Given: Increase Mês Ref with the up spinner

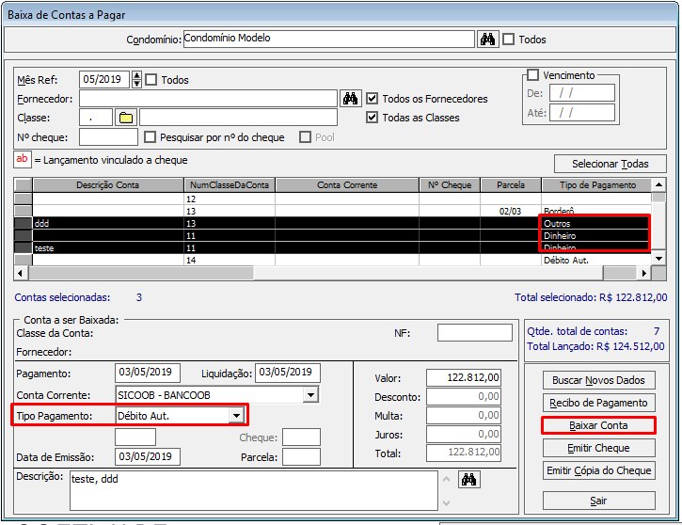Looking at the screenshot, I should pos(137,75).
